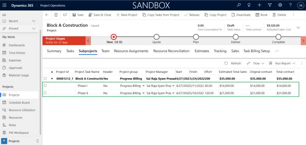
Task: Switch to the Tasks tab
Action: (70, 51)
